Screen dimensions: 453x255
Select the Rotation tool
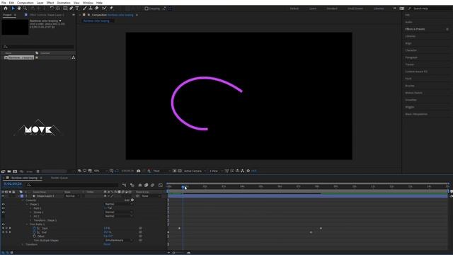[x=52, y=8]
